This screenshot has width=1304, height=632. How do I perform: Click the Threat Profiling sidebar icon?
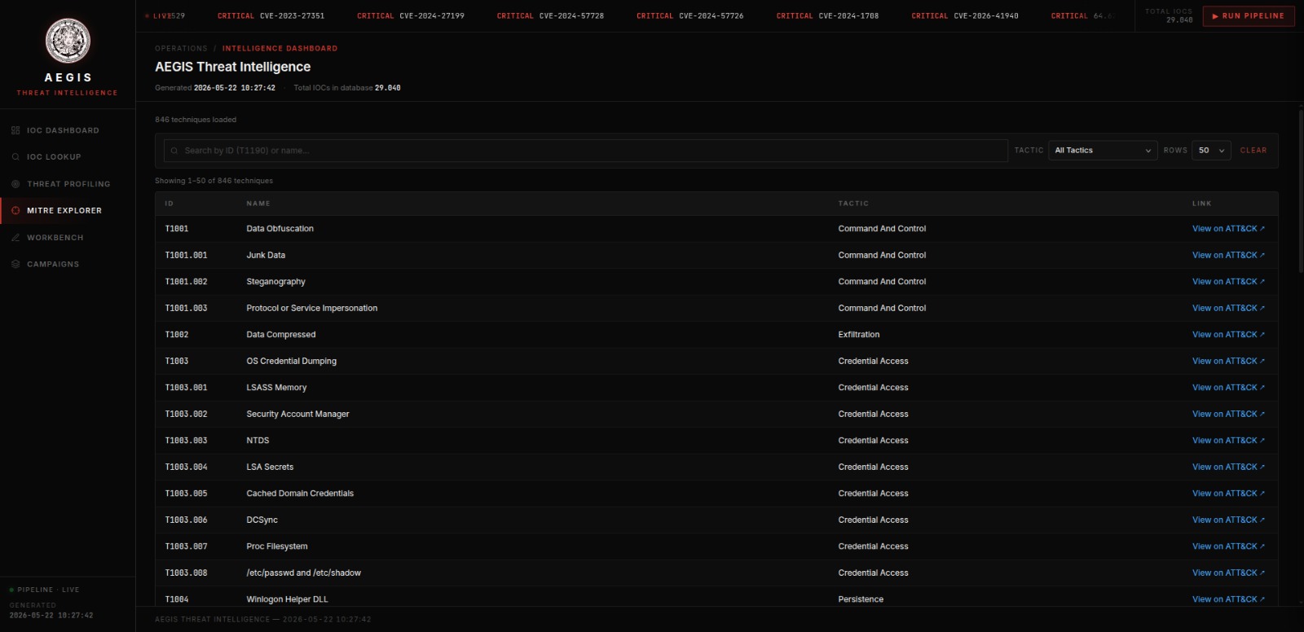click(15, 184)
